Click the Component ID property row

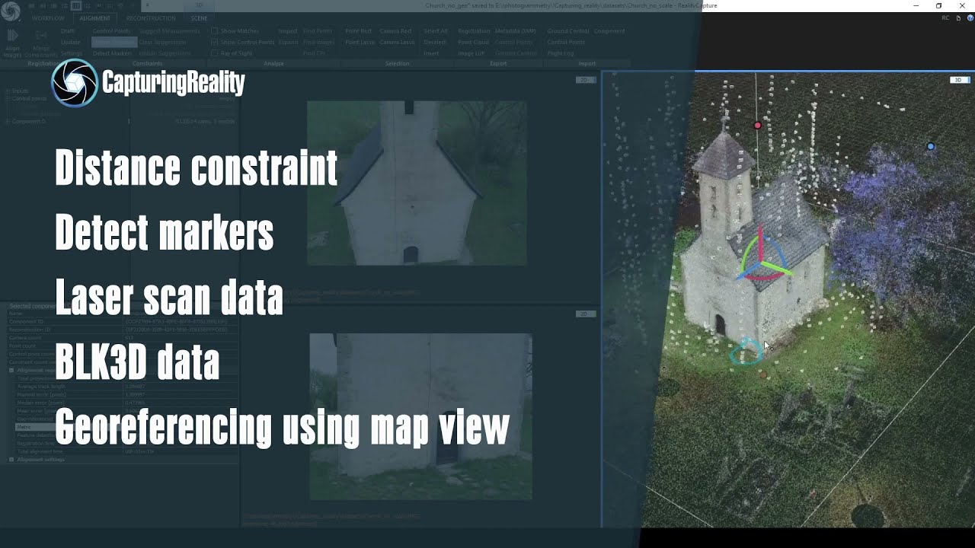122,321
